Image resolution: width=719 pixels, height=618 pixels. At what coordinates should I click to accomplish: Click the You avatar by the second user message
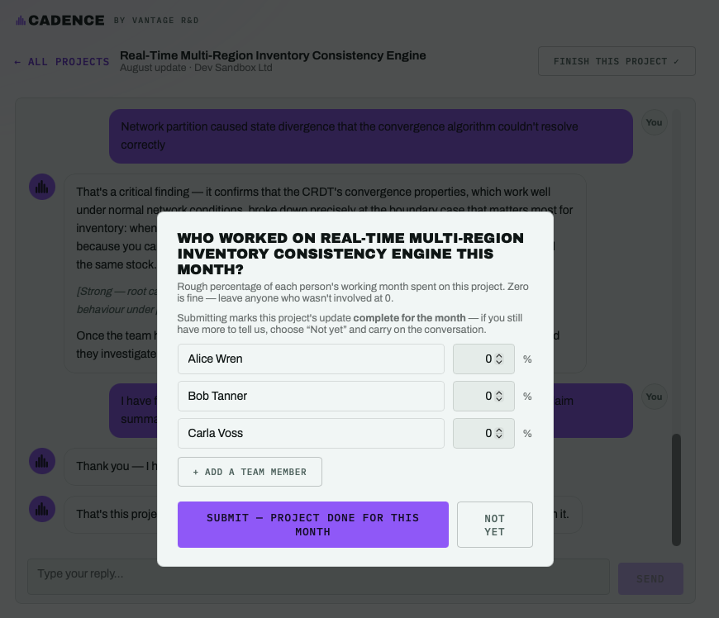coord(654,397)
